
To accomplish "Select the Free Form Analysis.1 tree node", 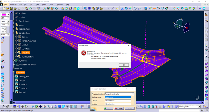I will (x=27, y=64).
